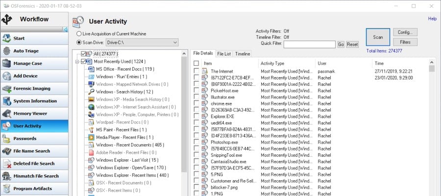Switch to the File List tab
The image size is (441, 196).
224,54
